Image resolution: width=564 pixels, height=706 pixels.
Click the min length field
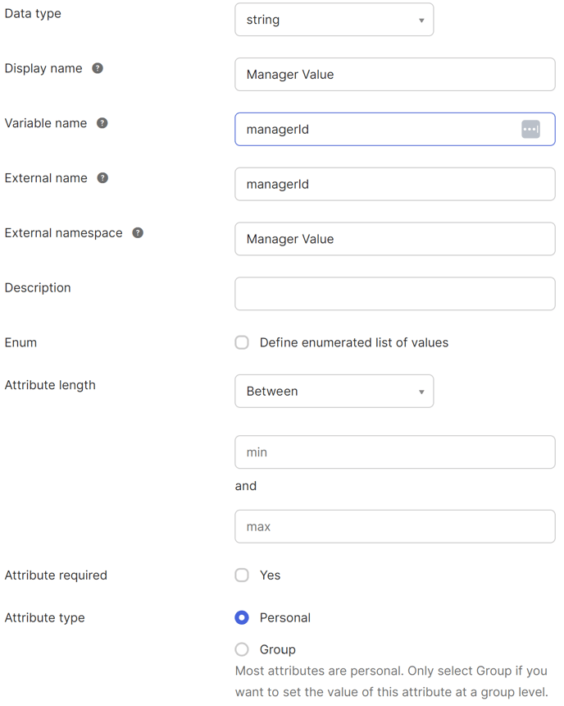[x=395, y=452]
